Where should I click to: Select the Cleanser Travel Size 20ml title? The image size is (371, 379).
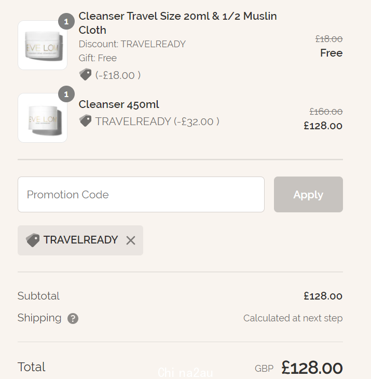(178, 23)
